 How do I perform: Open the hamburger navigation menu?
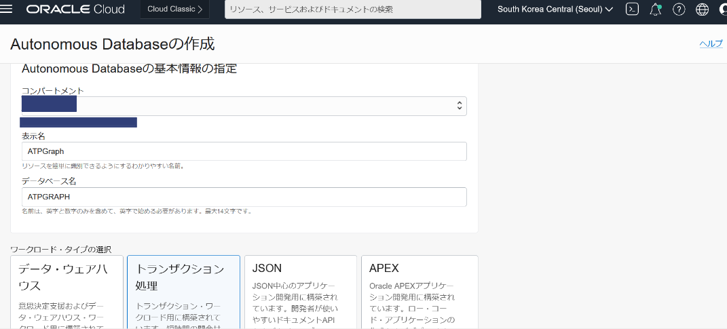pyautogui.click(x=6, y=9)
